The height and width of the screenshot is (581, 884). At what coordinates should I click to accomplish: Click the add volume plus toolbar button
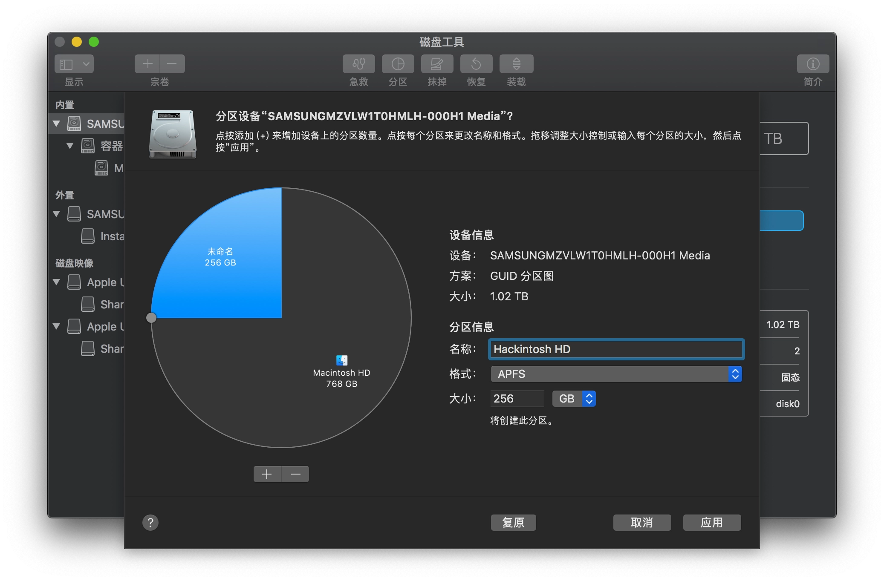point(147,64)
